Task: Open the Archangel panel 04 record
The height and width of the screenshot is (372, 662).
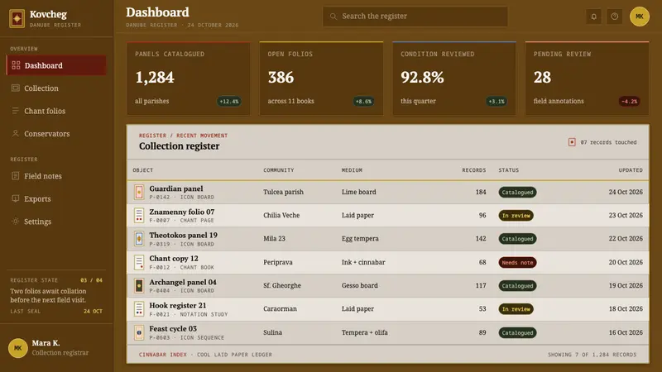Action: tap(387, 285)
